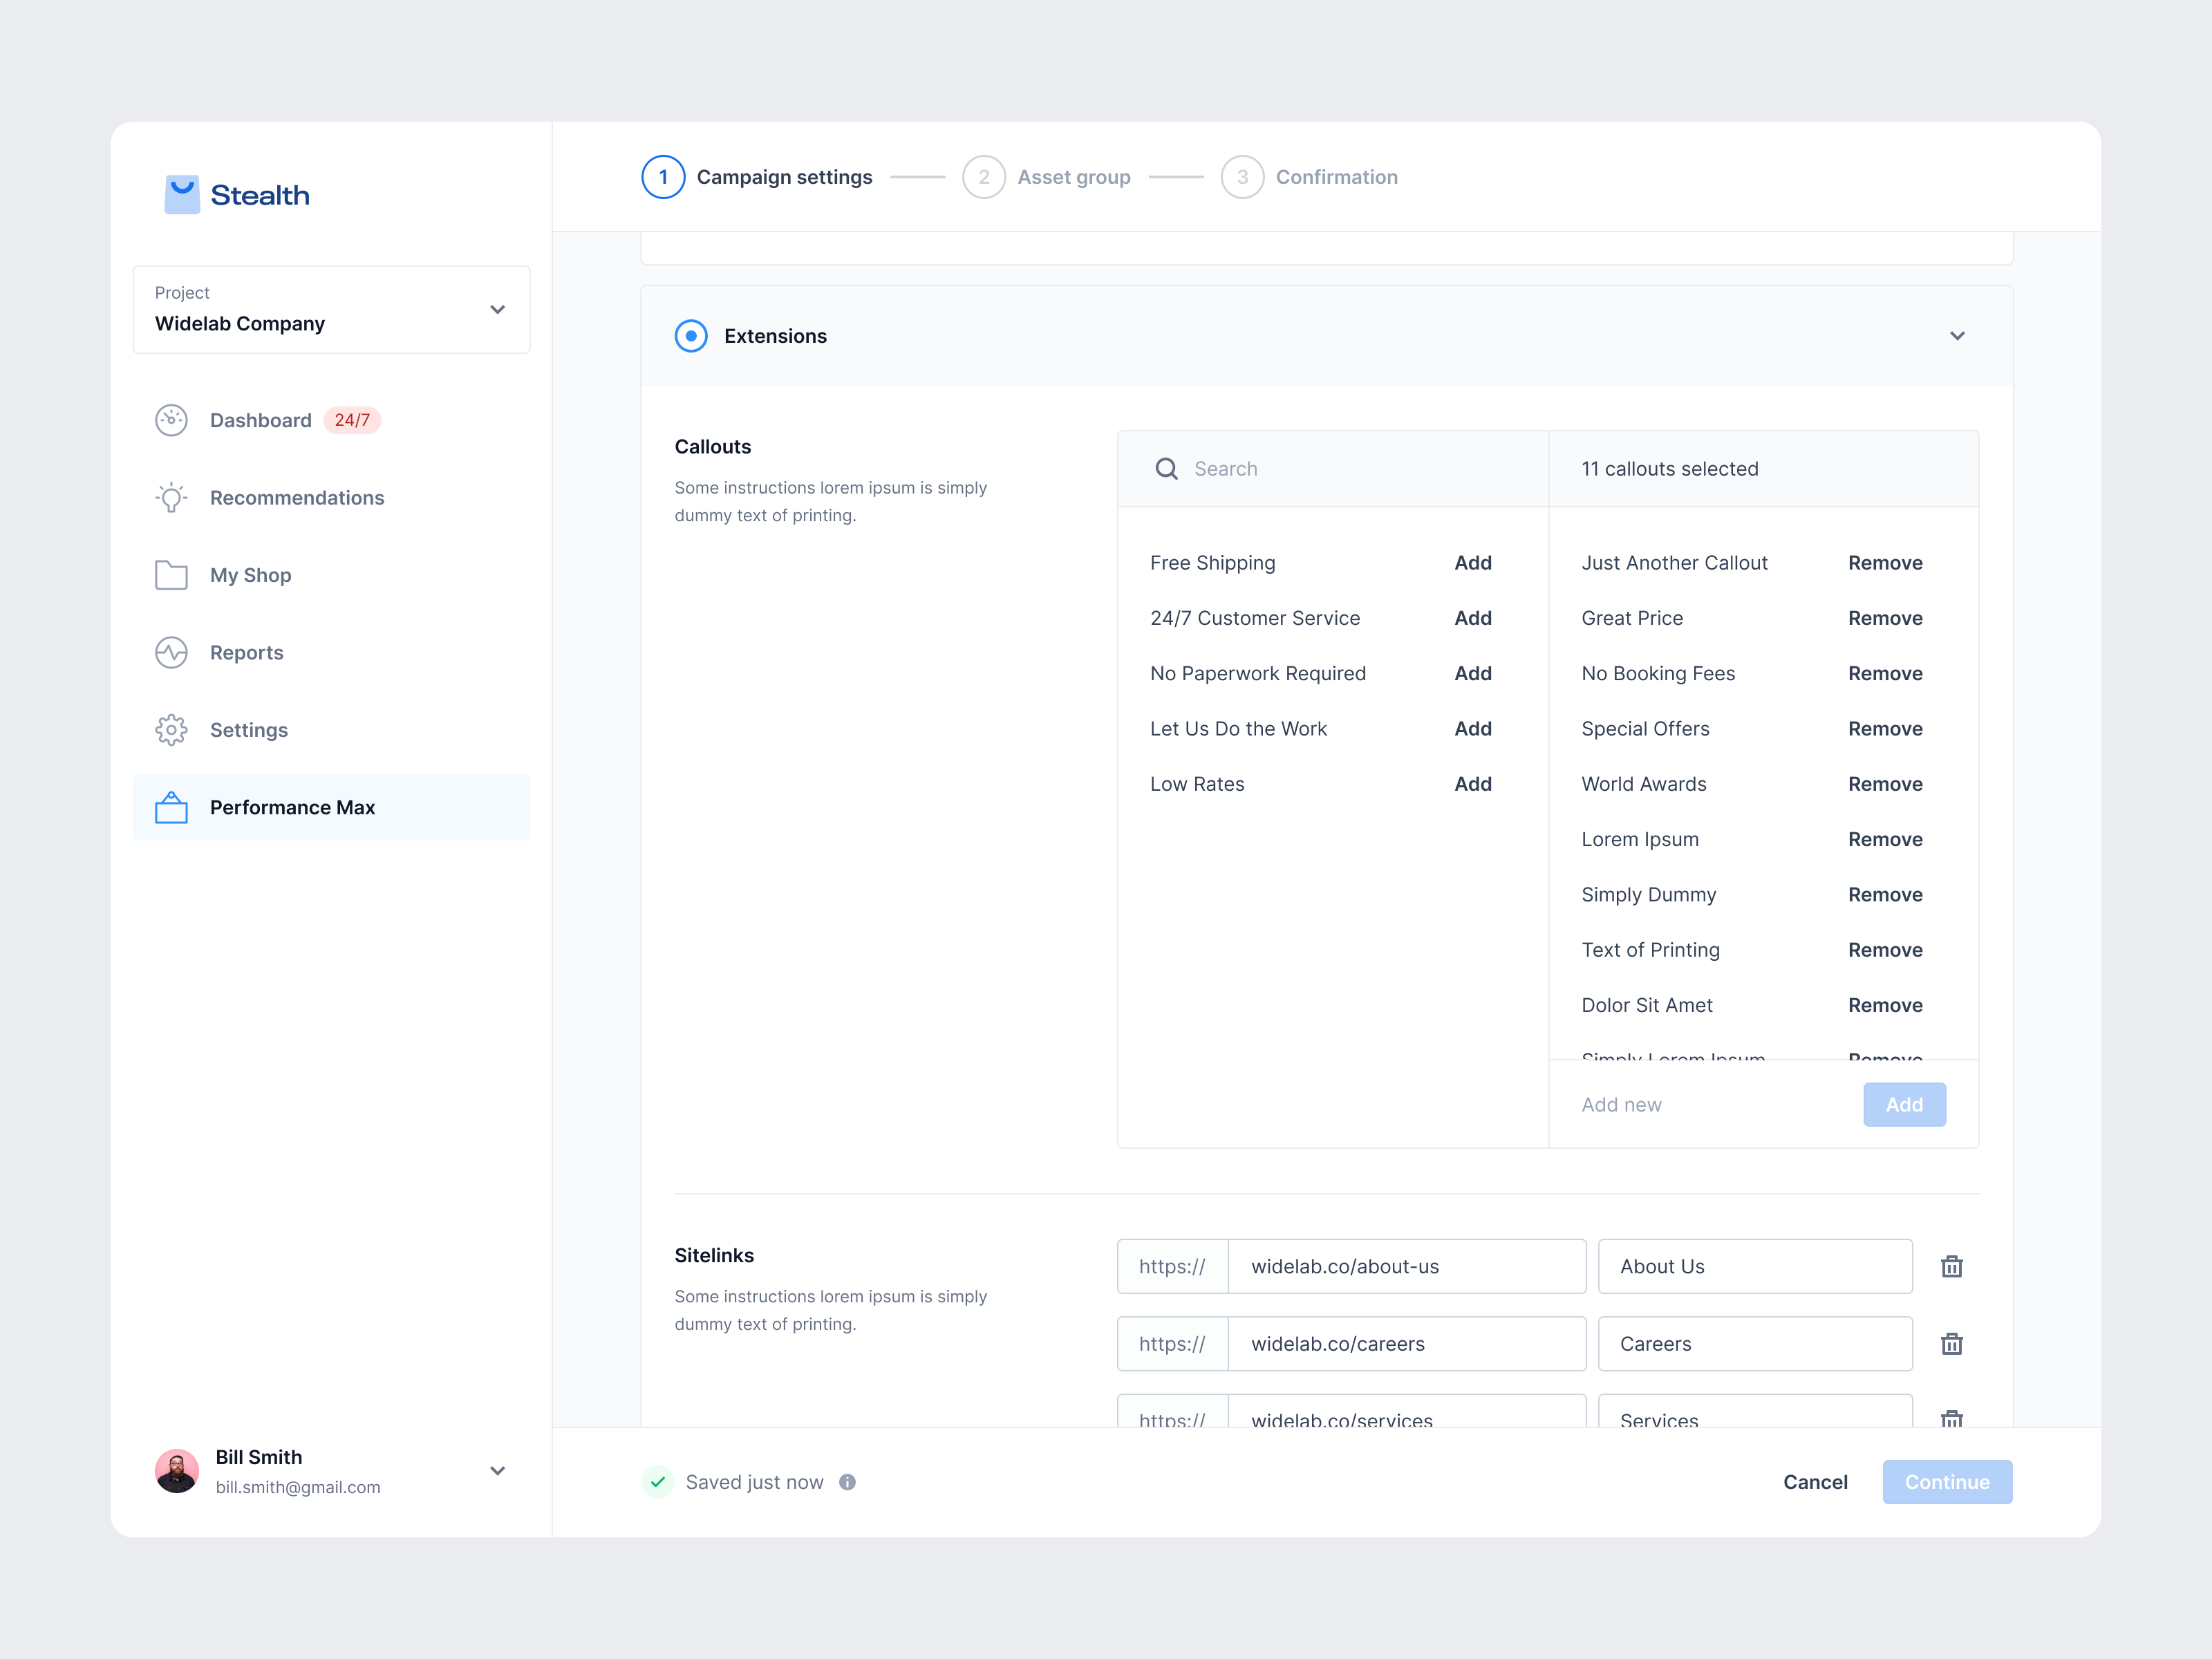2212x1659 pixels.
Task: Add the 24/7 Customer Service callout
Action: pos(1472,618)
